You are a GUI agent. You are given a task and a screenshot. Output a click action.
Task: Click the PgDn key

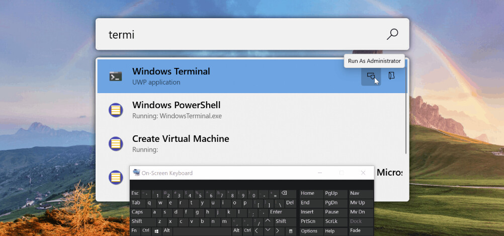click(335, 203)
